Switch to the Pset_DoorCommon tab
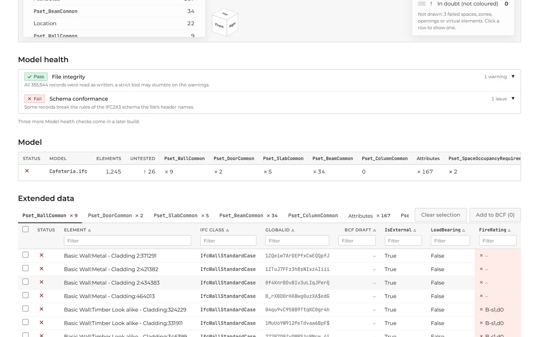539x337 pixels. [116, 216]
